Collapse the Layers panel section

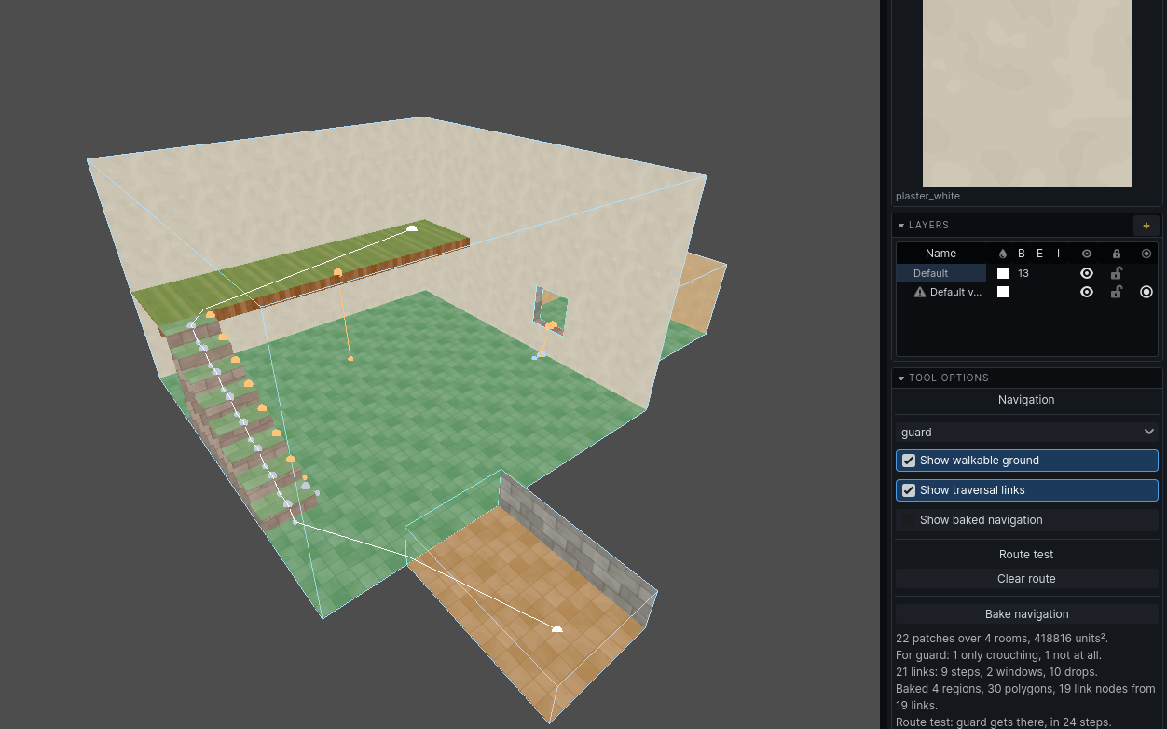click(901, 226)
